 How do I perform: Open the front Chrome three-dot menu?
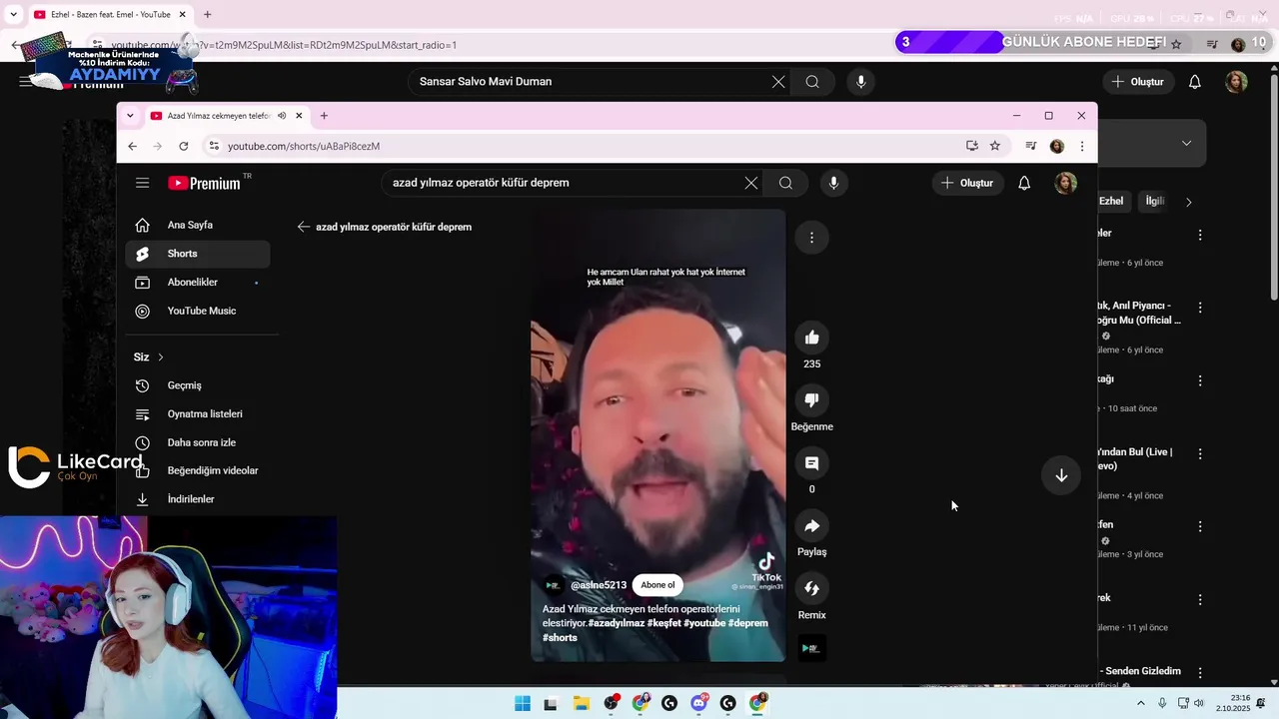1082,146
